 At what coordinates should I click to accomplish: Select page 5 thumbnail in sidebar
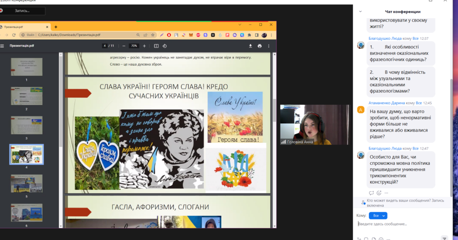coord(27,183)
